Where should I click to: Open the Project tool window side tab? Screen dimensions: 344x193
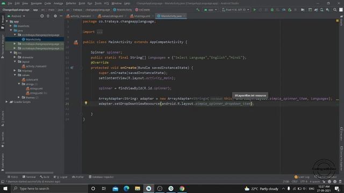(x=3, y=22)
